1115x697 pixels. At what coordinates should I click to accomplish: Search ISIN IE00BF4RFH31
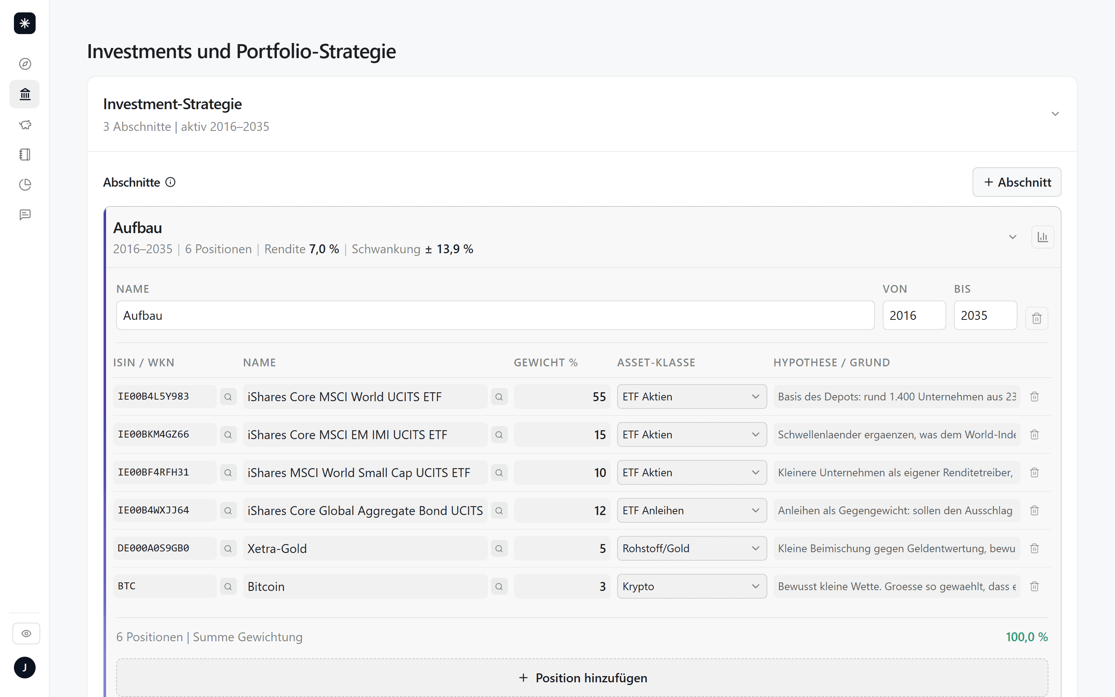pyautogui.click(x=228, y=472)
